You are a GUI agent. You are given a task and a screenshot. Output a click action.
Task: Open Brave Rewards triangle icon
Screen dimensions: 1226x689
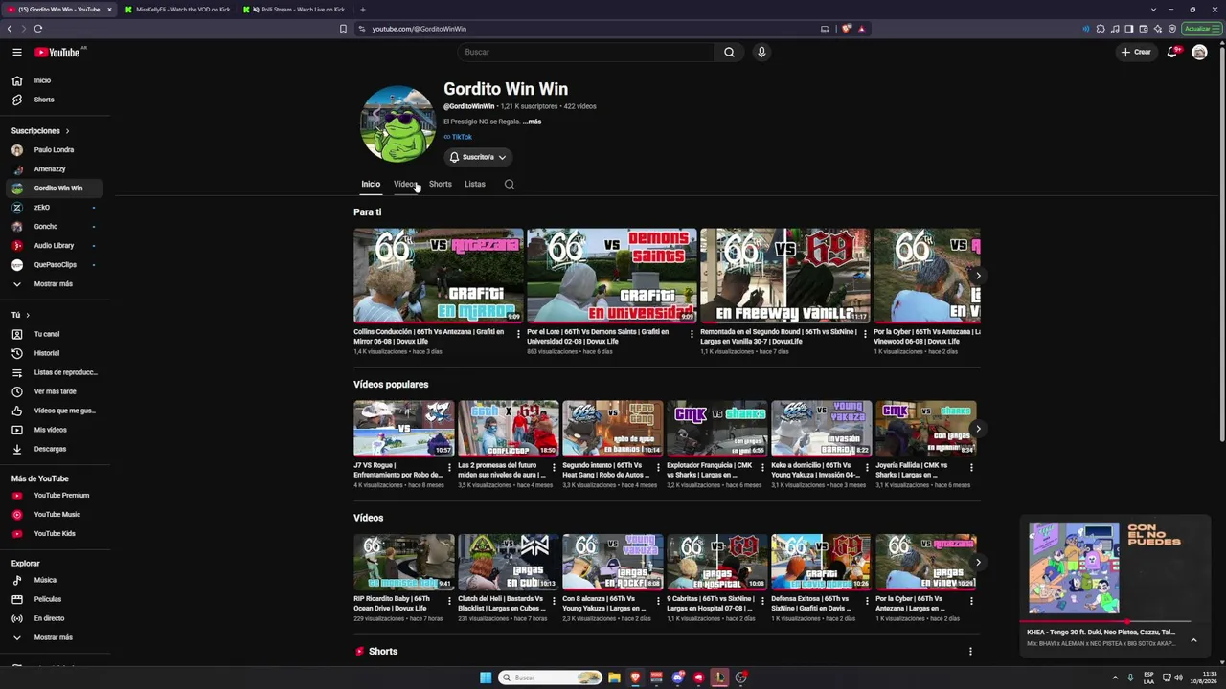click(861, 29)
